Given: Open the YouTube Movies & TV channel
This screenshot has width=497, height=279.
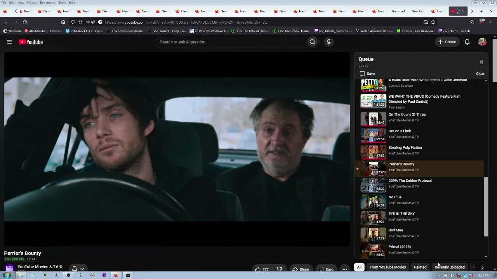Looking at the screenshot, I should pos(38,267).
